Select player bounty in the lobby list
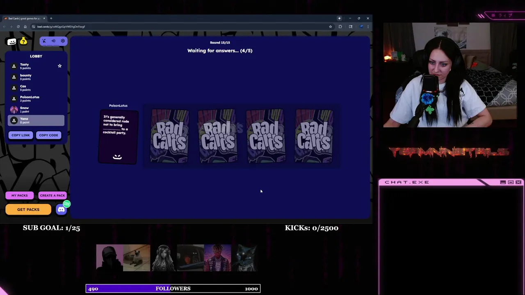Screen dimensions: 525x295 [x=36, y=77]
